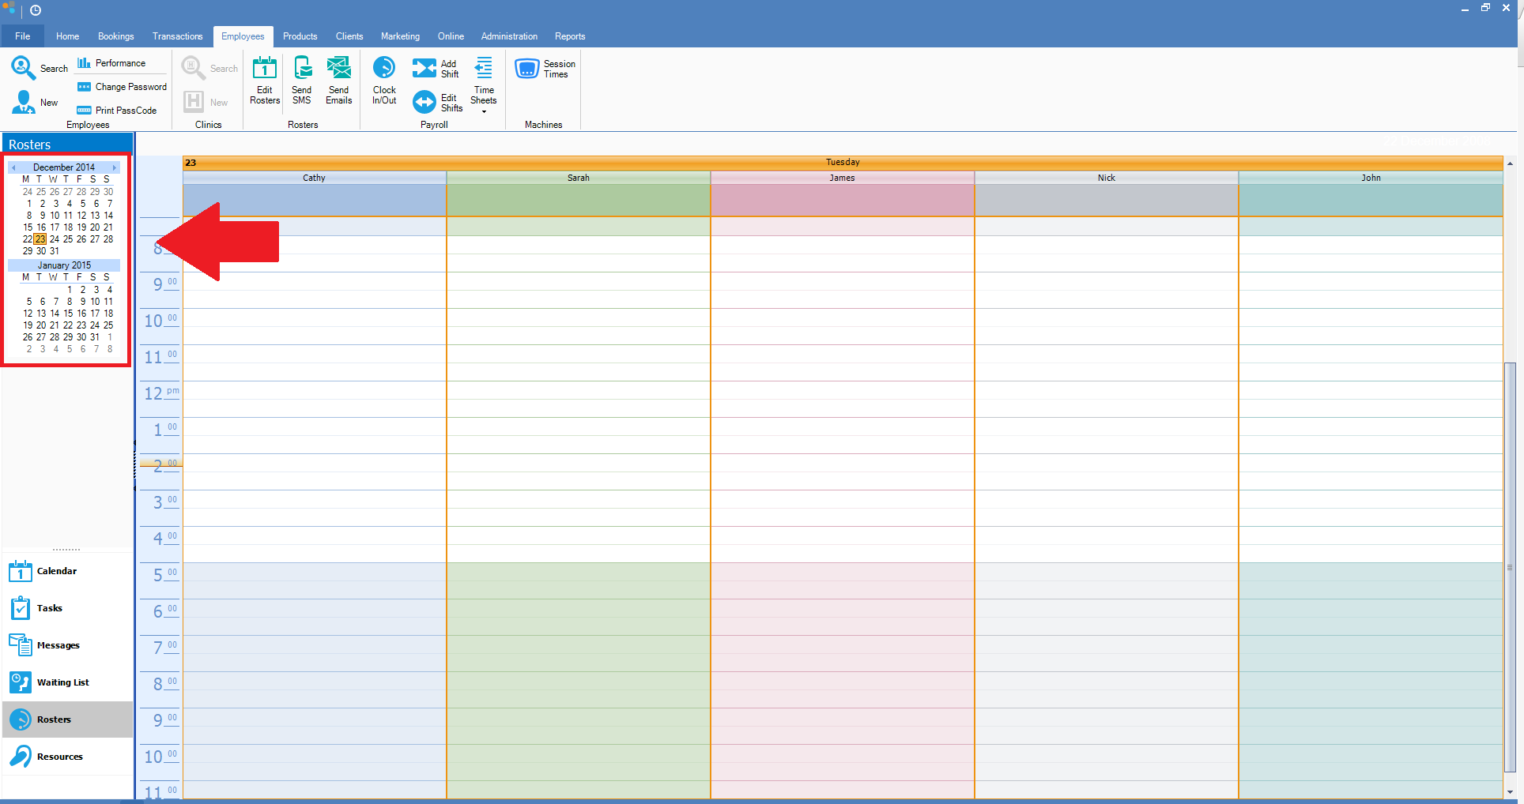Open the Reports ribbon tab
This screenshot has height=804, width=1524.
[569, 36]
